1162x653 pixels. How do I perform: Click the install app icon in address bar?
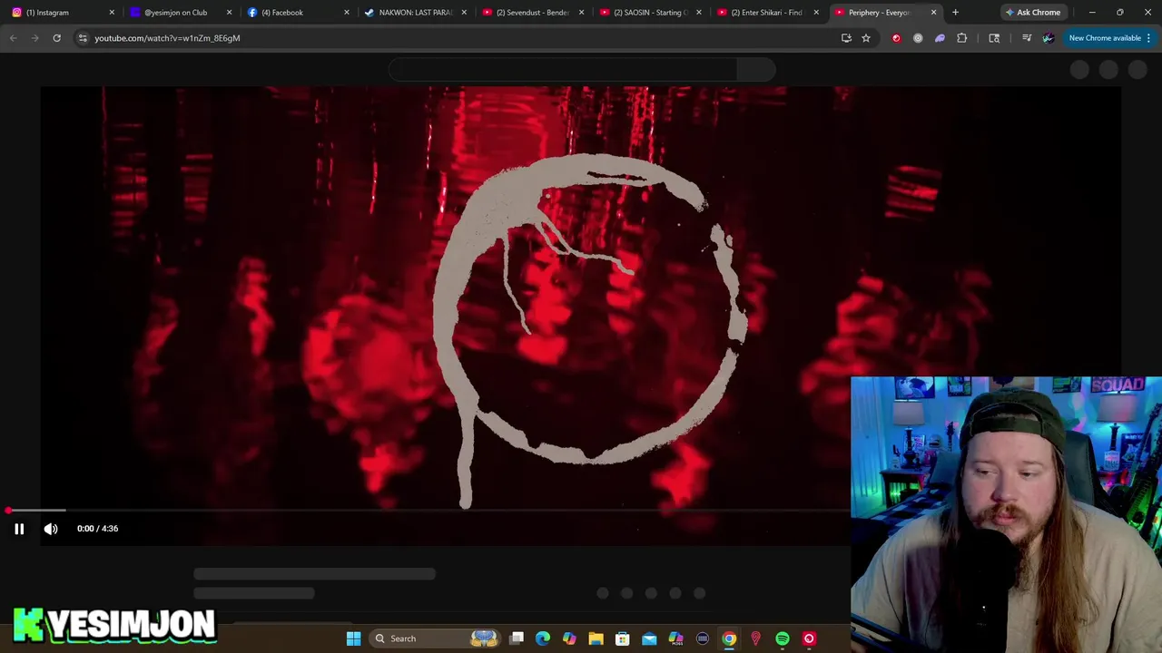[846, 38]
